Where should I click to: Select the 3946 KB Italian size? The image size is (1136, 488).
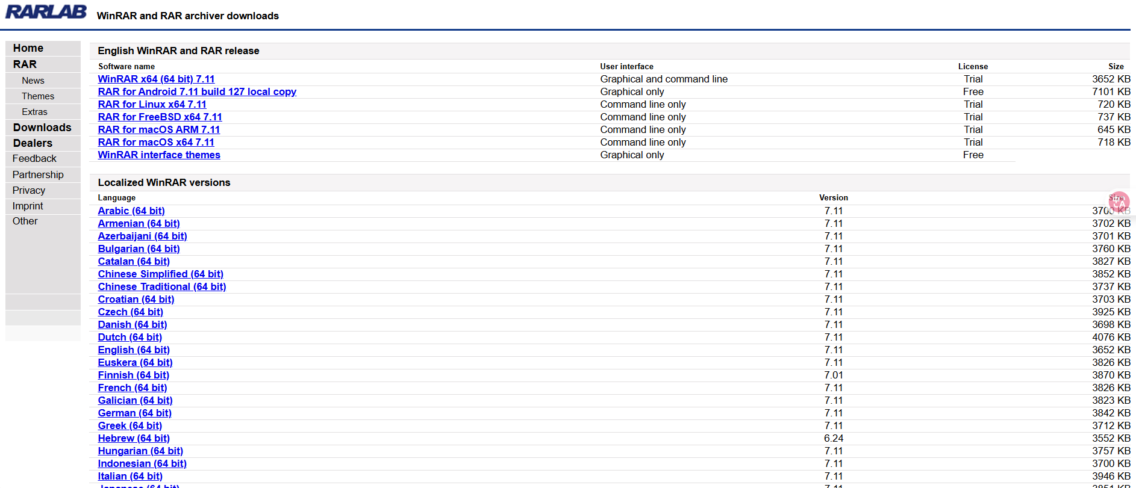(1111, 476)
